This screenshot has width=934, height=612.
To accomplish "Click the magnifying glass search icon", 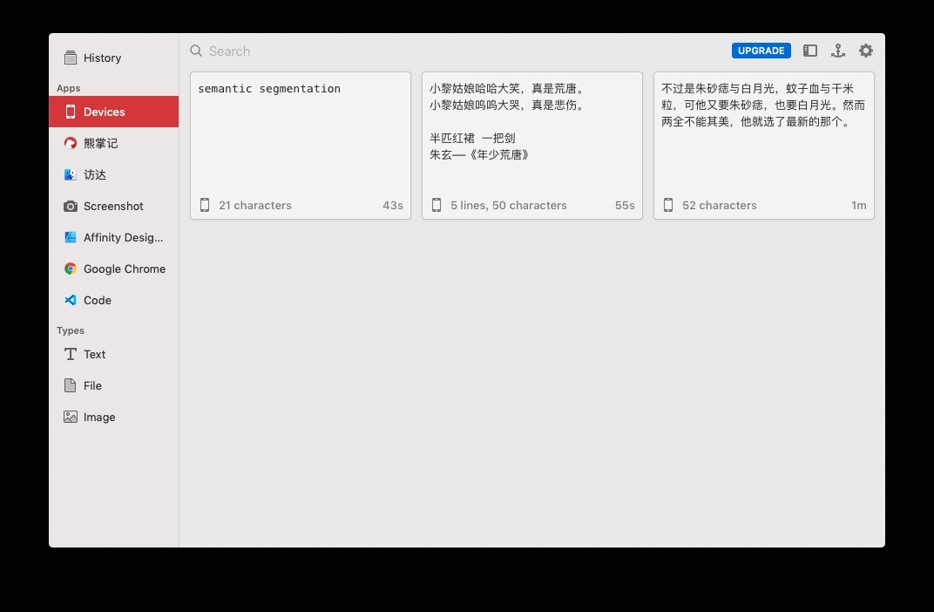I will pyautogui.click(x=196, y=51).
